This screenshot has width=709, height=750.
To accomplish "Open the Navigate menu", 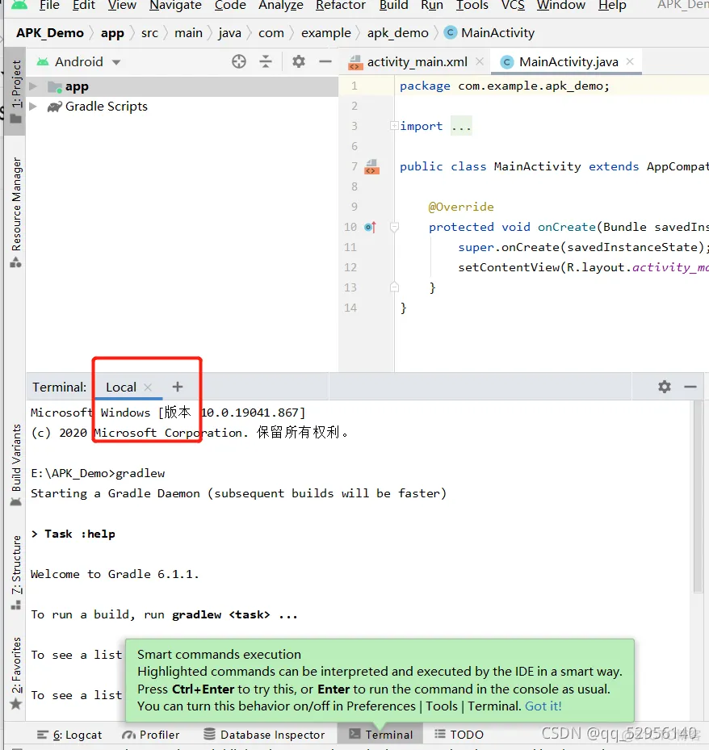I will click(175, 6).
